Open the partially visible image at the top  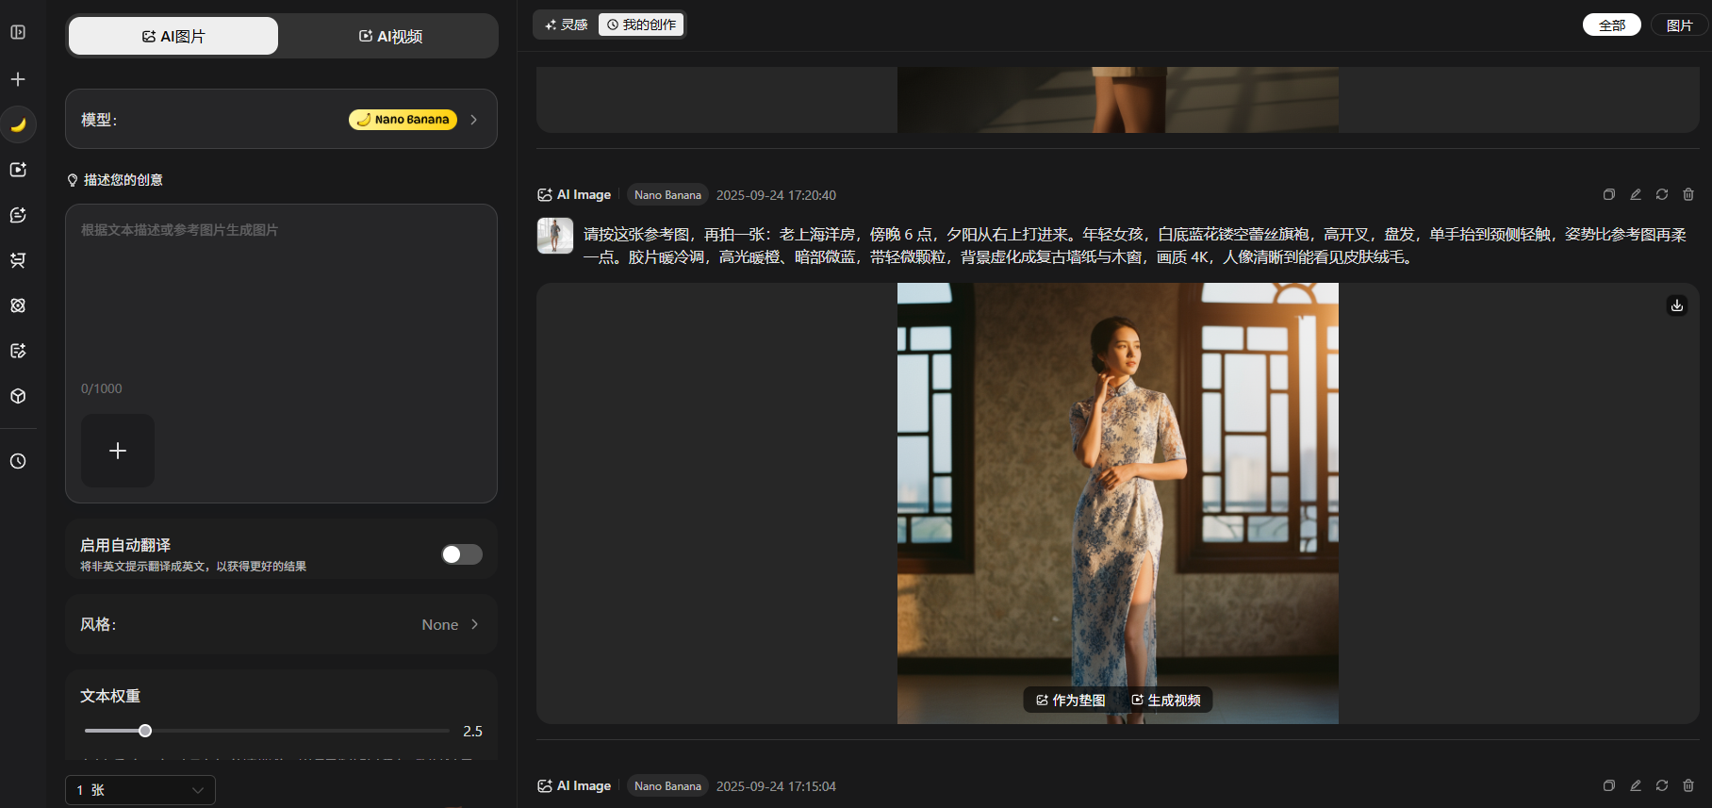tap(1118, 100)
